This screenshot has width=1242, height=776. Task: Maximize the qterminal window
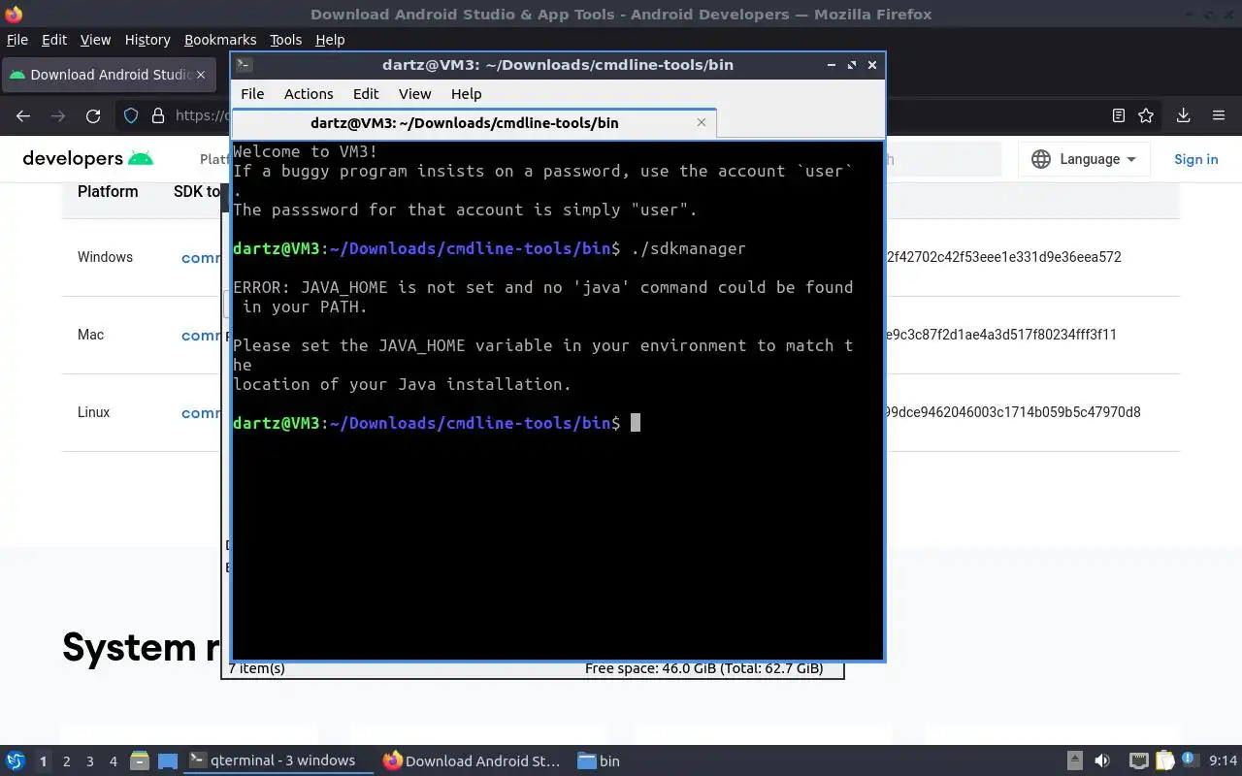(851, 64)
